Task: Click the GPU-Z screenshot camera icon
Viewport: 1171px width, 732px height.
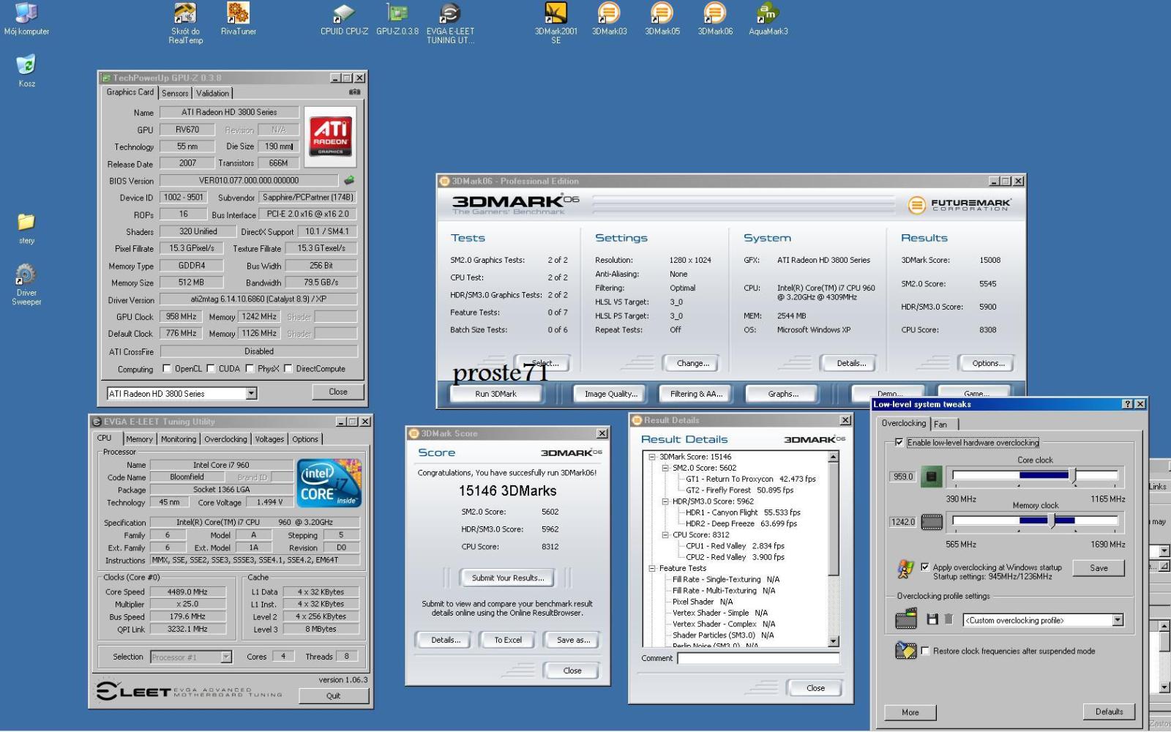Action: coord(355,92)
